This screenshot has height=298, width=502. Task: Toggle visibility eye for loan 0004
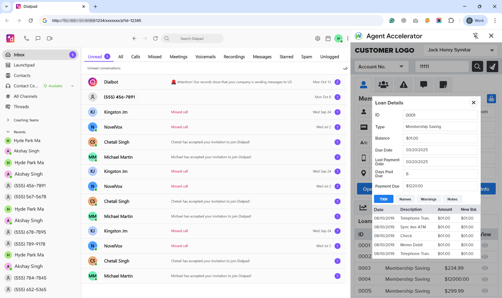click(x=484, y=279)
